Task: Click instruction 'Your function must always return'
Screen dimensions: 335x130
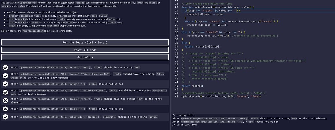Action: click(x=42, y=13)
